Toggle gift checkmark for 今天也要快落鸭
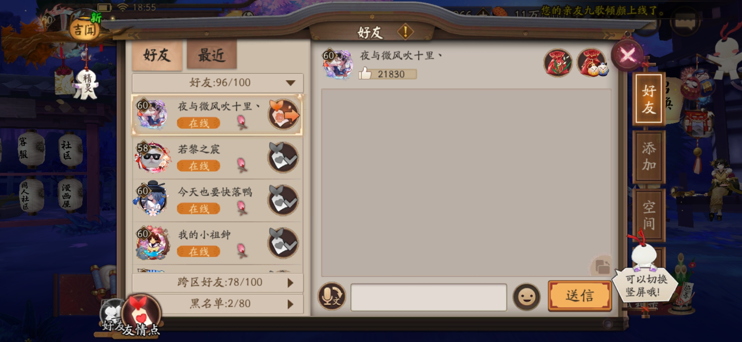742x342 pixels. (x=283, y=200)
